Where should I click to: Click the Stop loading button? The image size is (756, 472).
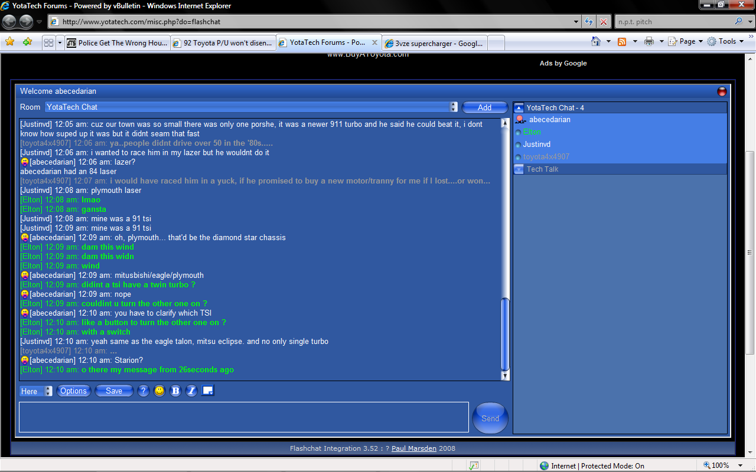tap(603, 22)
